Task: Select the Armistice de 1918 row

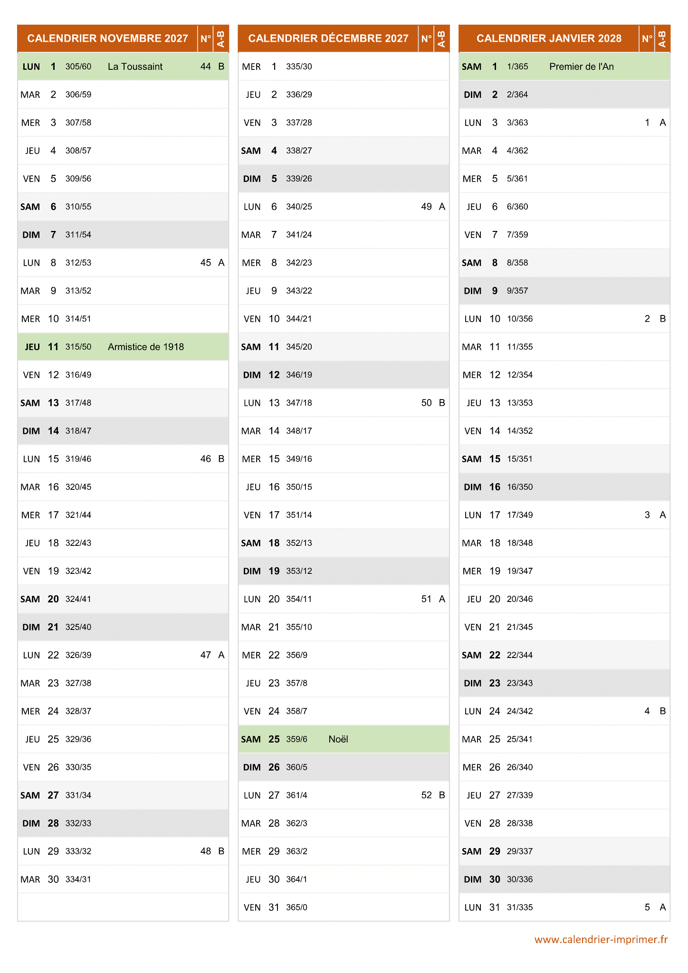Action: pos(145,347)
